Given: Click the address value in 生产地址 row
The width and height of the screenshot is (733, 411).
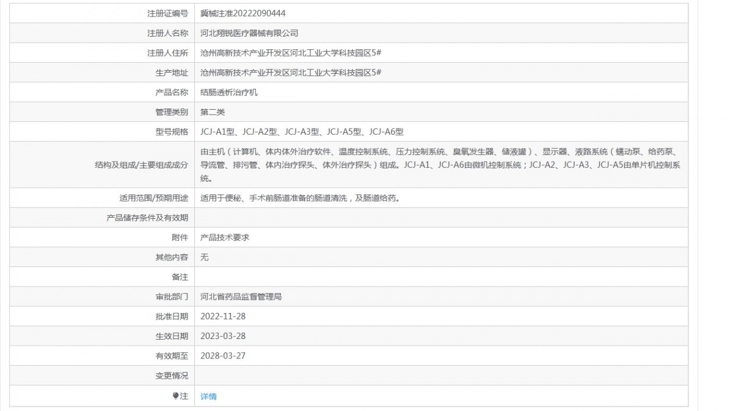Looking at the screenshot, I should (291, 73).
